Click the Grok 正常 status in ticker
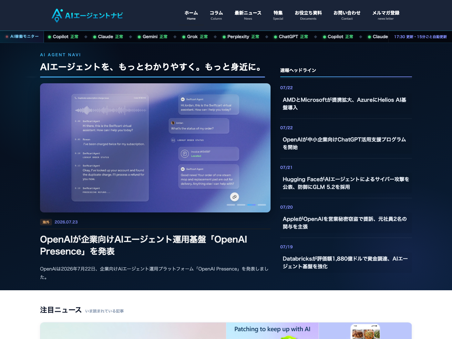The image size is (452, 339). (195, 37)
